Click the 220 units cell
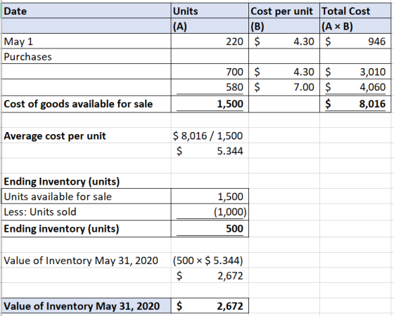 pos(210,41)
